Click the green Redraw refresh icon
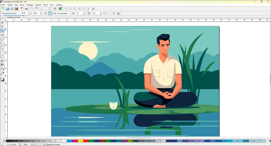 [60, 8]
